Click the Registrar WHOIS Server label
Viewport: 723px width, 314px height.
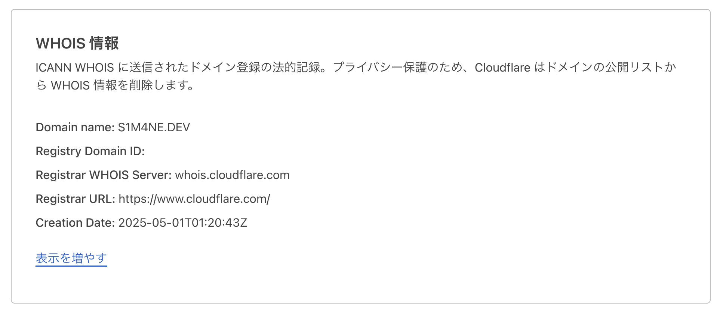pos(103,175)
